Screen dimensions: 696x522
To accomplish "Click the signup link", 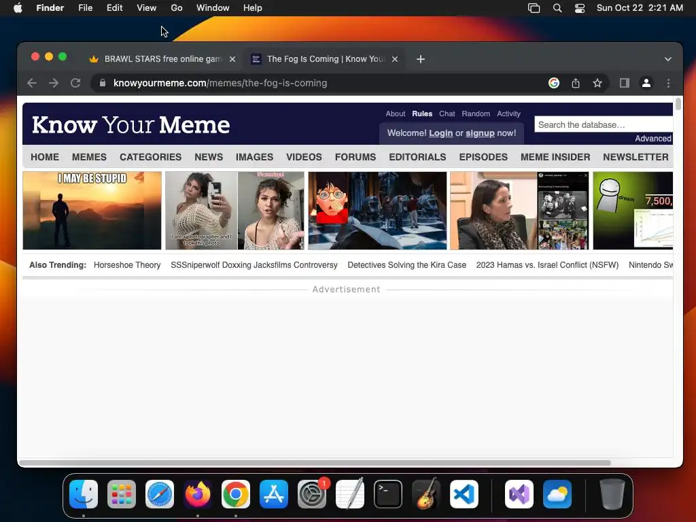I will (480, 133).
